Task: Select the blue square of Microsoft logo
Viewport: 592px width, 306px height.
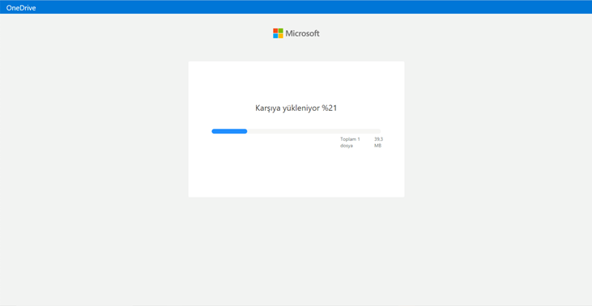Action: 275,36
